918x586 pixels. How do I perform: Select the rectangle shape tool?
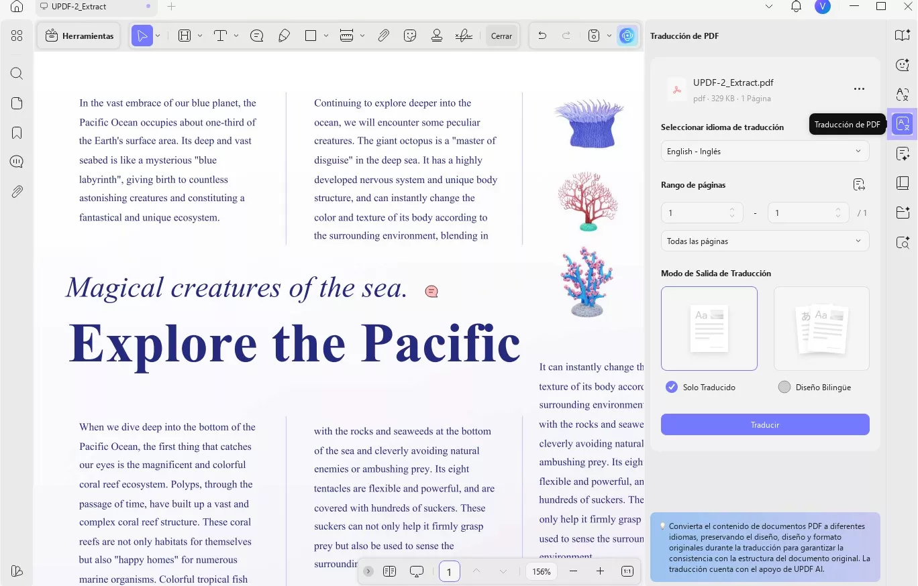click(311, 36)
